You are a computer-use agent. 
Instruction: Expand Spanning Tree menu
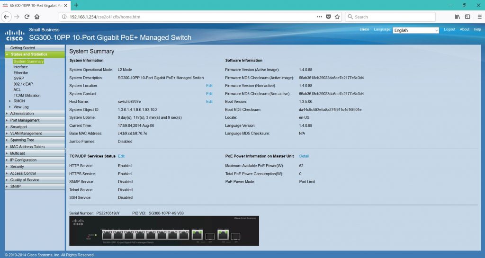coord(35,140)
